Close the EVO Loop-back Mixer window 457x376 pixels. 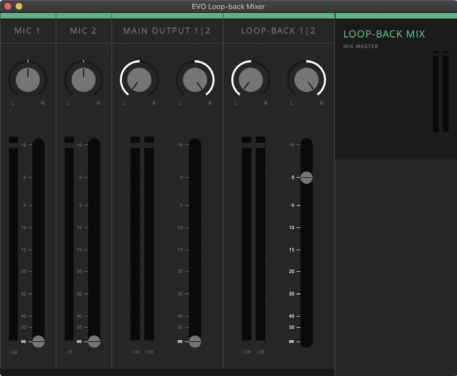pos(8,6)
